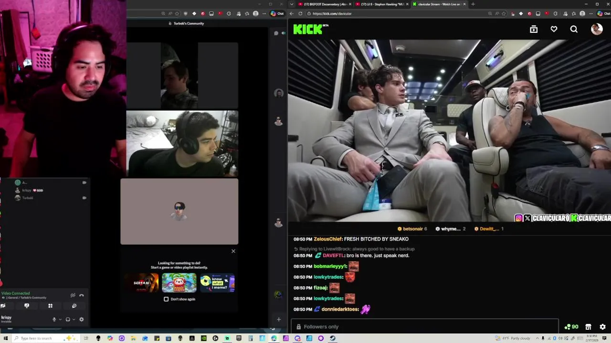Switch to BIGFOOT Documentary browser tab
The width and height of the screenshot is (611, 343).
(x=324, y=4)
